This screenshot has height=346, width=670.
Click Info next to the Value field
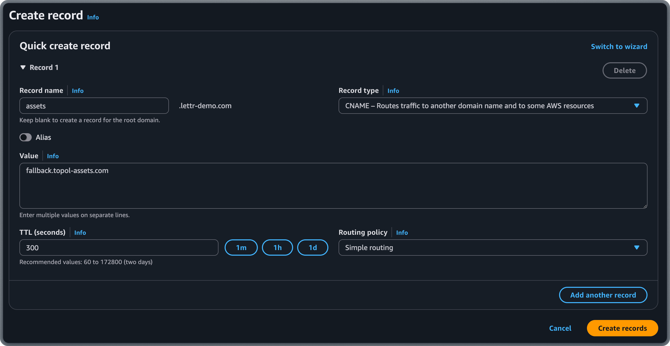point(53,156)
